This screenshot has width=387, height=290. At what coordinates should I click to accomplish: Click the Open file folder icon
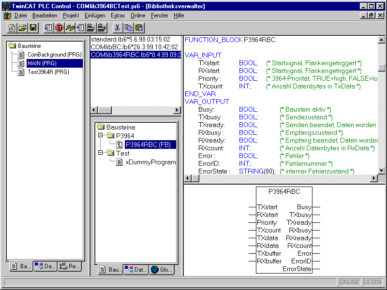tap(22, 28)
